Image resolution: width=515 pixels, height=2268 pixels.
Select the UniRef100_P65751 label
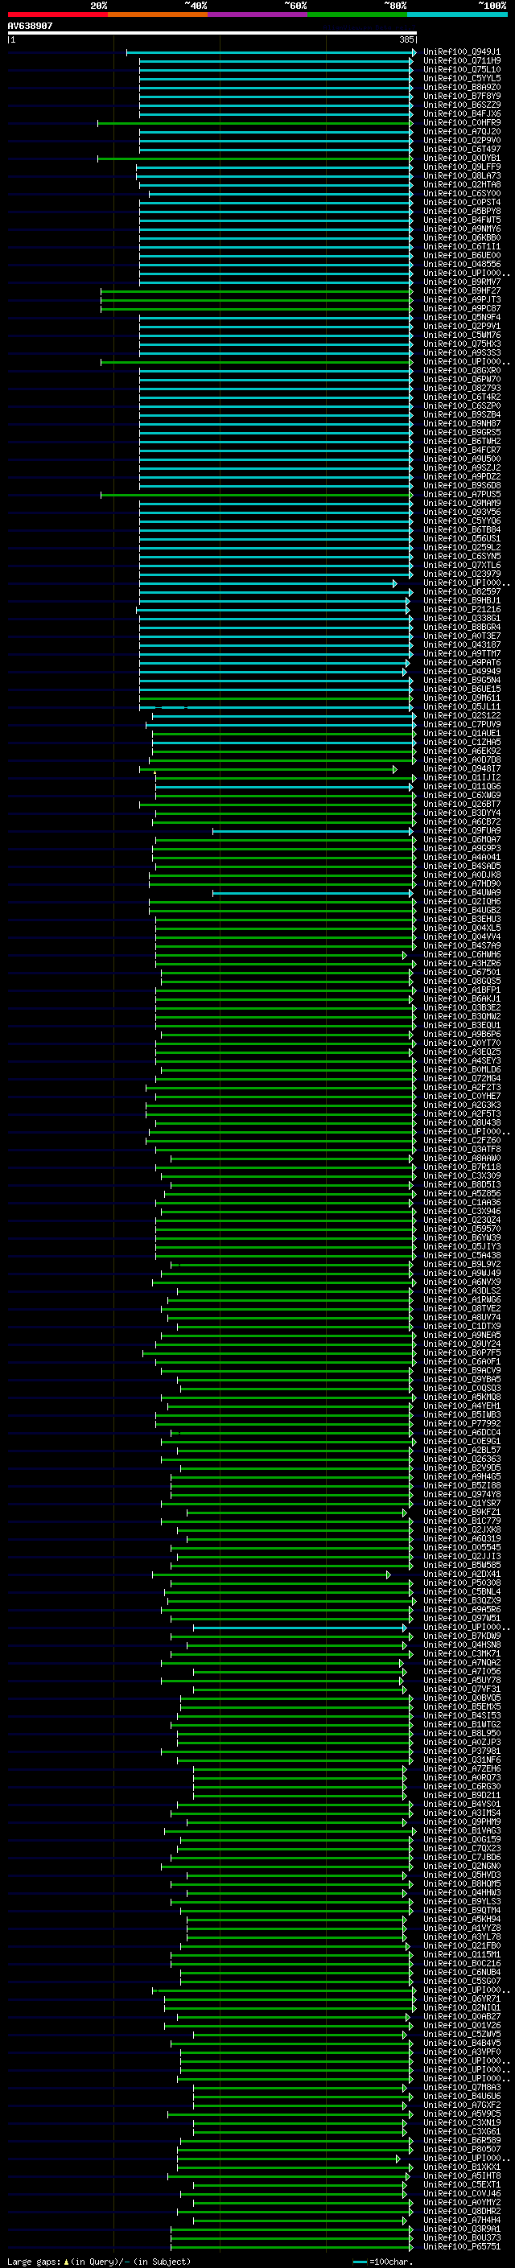coord(462,2248)
